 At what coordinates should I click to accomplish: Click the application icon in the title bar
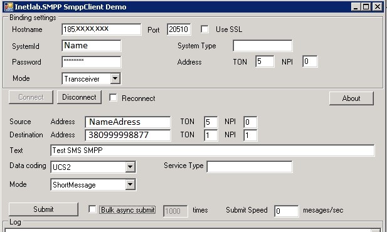tap(9, 7)
